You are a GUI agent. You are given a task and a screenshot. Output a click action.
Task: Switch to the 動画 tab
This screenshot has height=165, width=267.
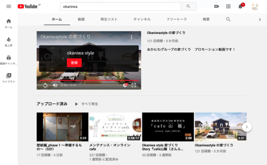[x=81, y=20]
